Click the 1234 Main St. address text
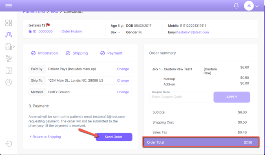Screen dimensions: 265x155 76,81
